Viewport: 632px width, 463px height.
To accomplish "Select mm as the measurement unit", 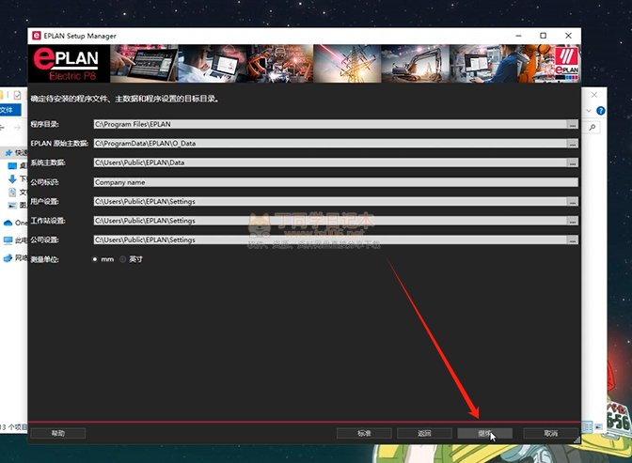I will pyautogui.click(x=95, y=259).
